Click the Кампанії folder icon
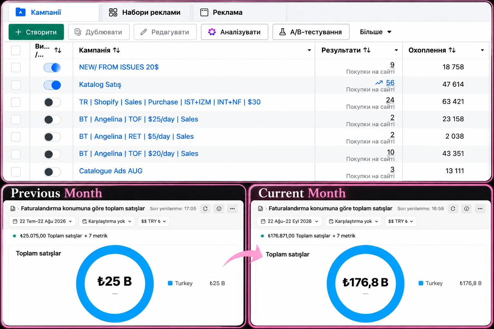494x329 pixels. point(21,12)
